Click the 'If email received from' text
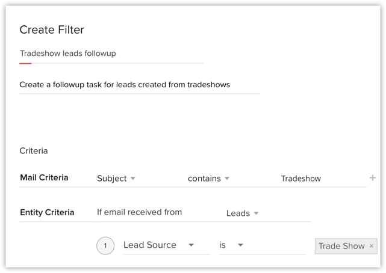 pos(139,212)
